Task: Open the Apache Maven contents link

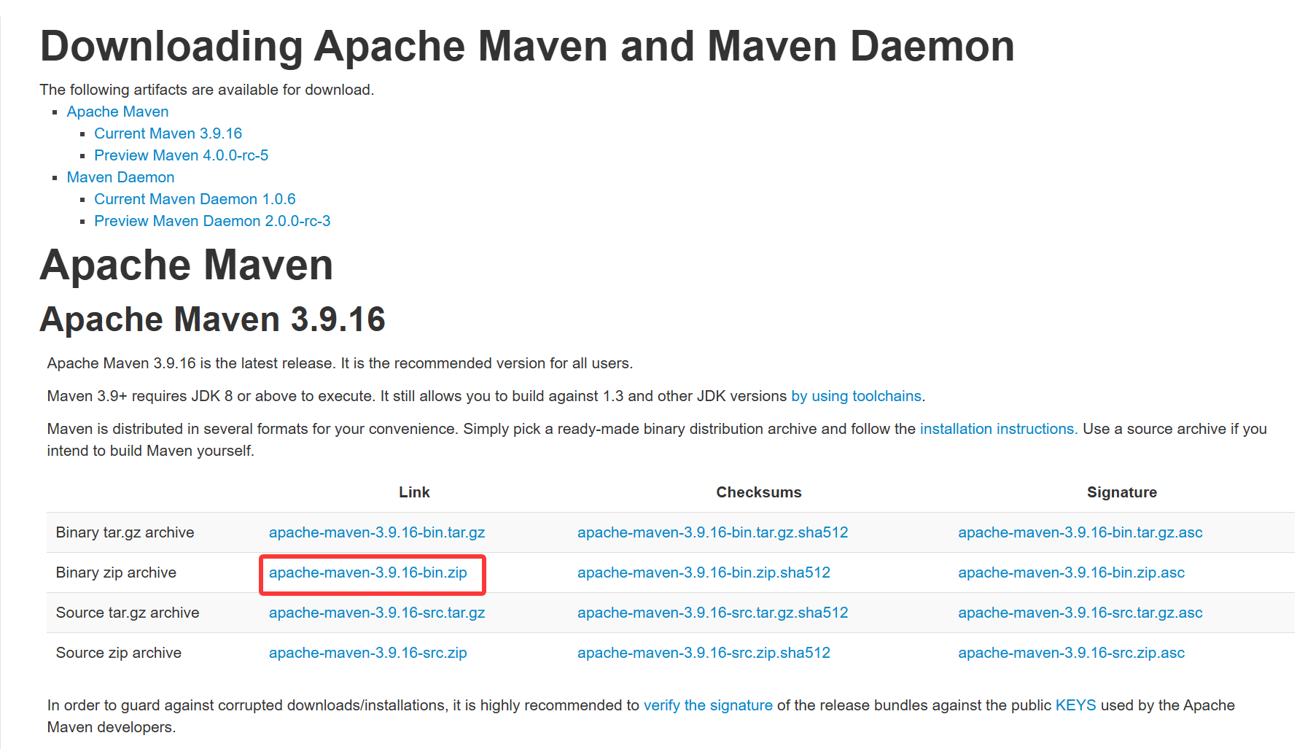Action: (117, 112)
